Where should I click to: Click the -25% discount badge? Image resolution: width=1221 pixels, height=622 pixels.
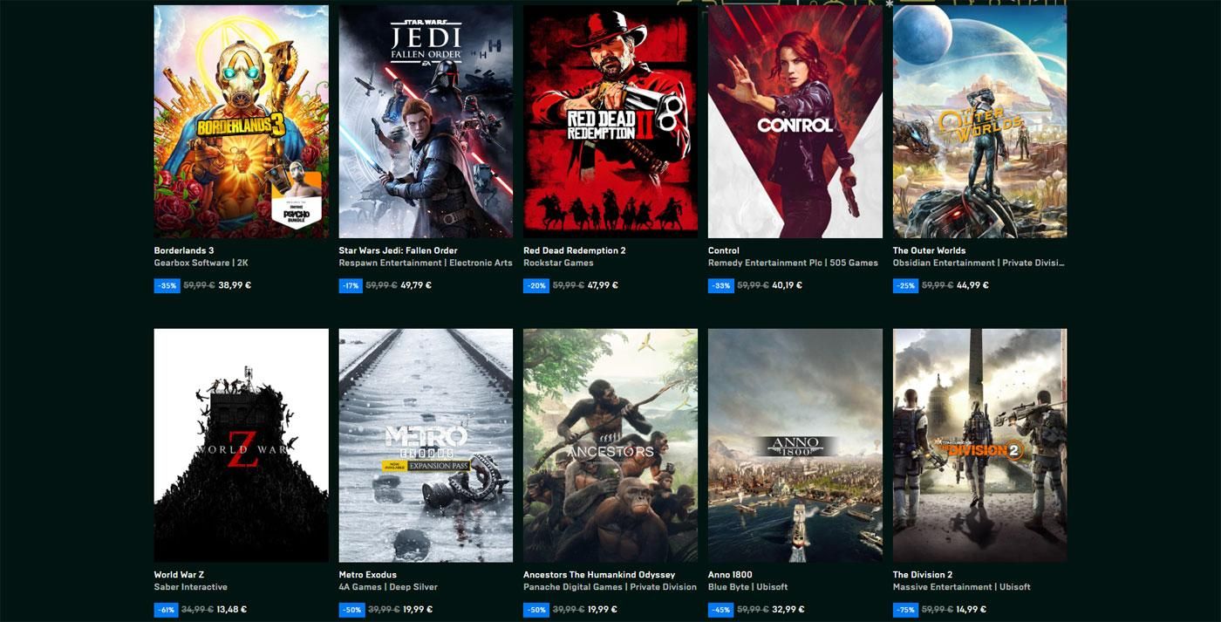click(x=905, y=285)
